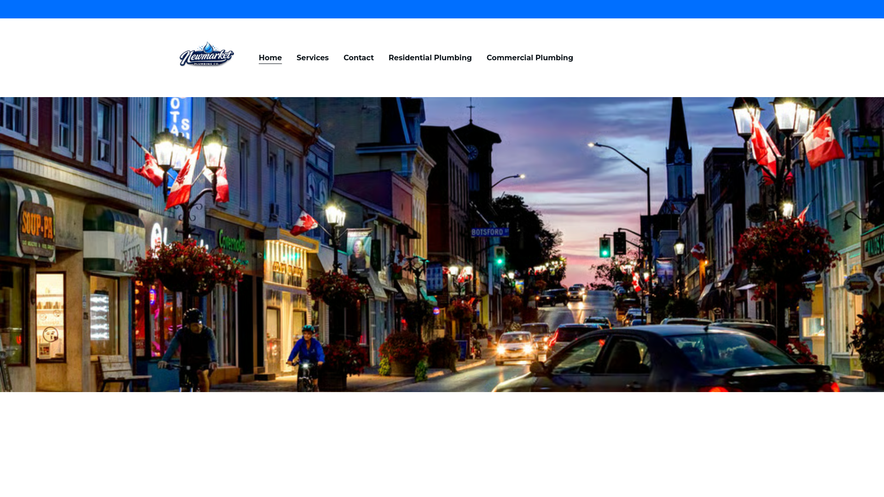Navigate to Commercial Plumbing
This screenshot has width=884, height=497.
click(x=530, y=58)
